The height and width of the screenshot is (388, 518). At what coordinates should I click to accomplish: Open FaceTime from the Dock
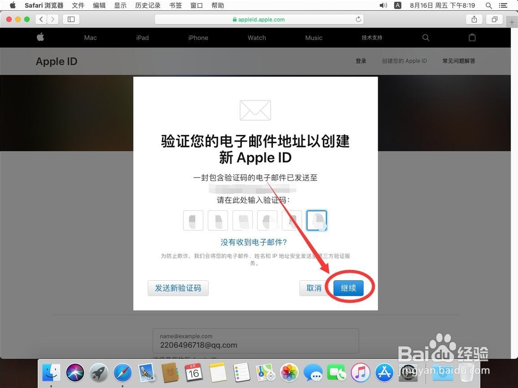[x=337, y=373]
